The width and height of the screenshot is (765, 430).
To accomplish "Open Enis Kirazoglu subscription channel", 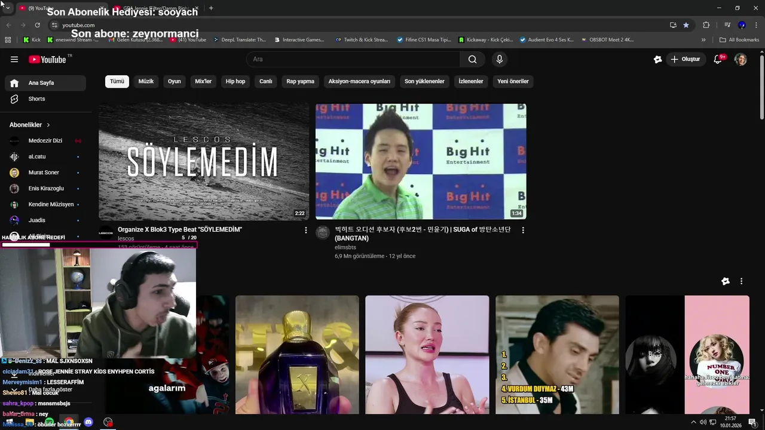I will pyautogui.click(x=45, y=189).
